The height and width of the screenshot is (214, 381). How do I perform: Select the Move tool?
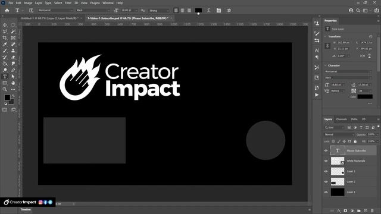coord(5,25)
